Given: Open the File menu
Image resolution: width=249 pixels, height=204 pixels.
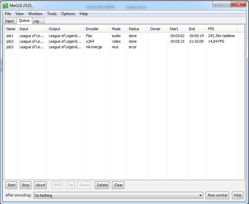Looking at the screenshot, I should click(8, 14).
